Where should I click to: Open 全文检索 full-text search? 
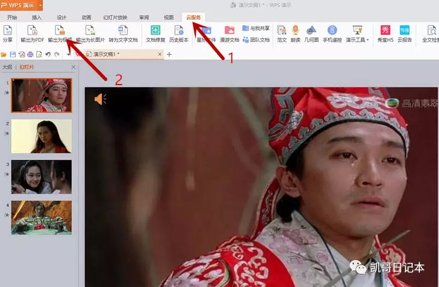[431, 33]
